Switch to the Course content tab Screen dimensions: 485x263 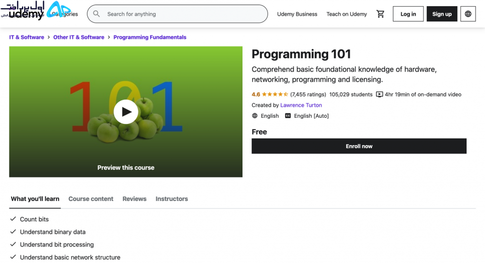click(x=91, y=199)
